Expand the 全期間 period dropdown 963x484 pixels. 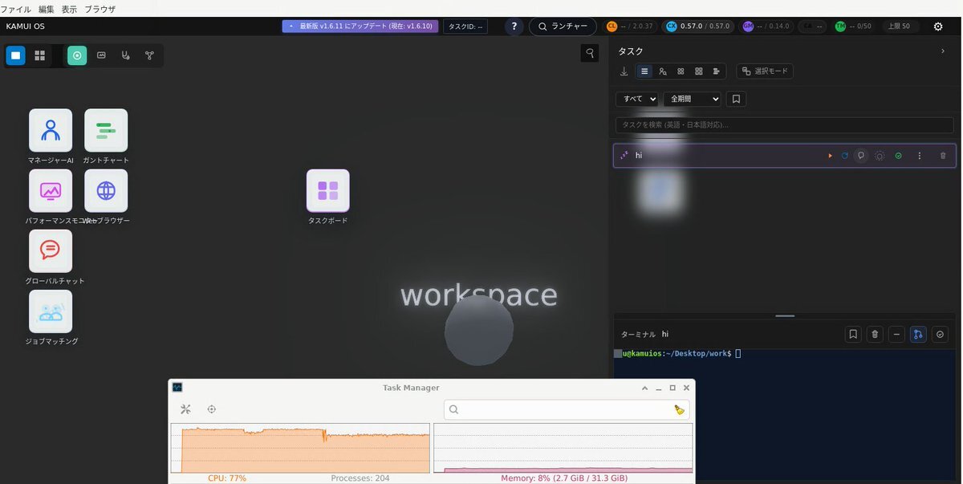(692, 99)
